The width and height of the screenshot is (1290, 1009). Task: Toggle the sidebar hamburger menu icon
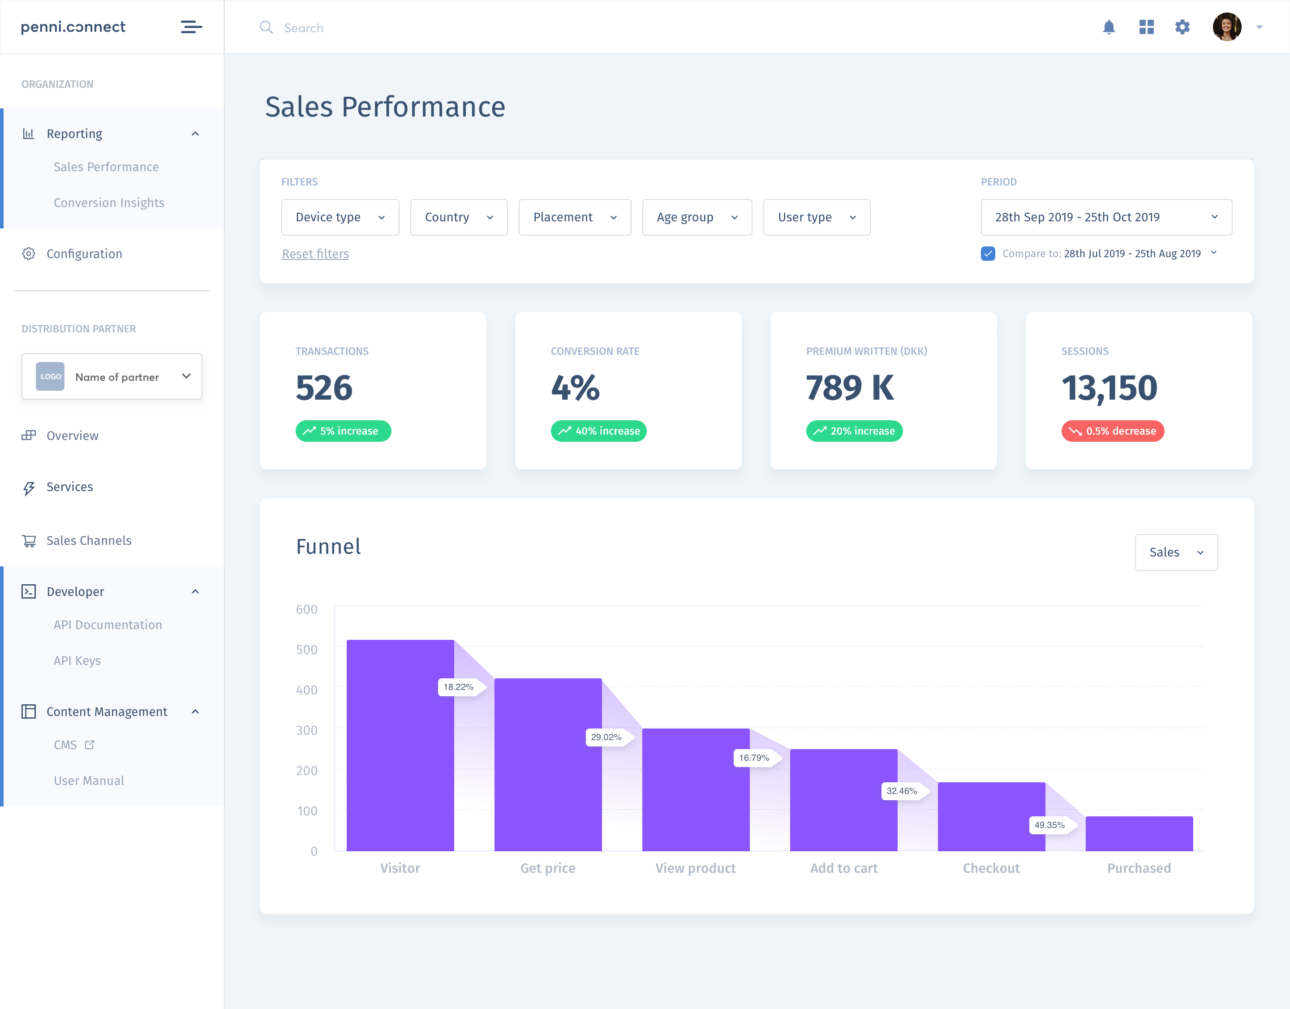191,27
